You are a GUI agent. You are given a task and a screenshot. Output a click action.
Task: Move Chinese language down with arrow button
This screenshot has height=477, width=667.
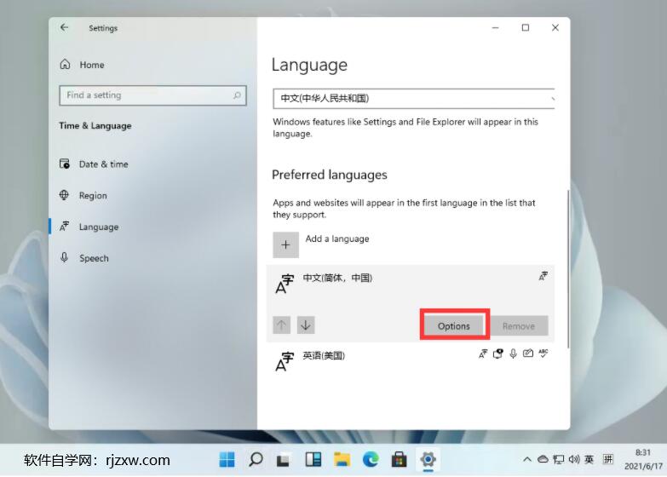[x=306, y=325]
